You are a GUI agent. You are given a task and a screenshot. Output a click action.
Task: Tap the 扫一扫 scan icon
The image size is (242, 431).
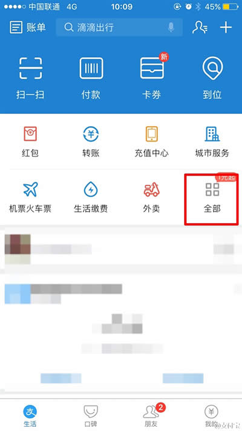[30, 68]
